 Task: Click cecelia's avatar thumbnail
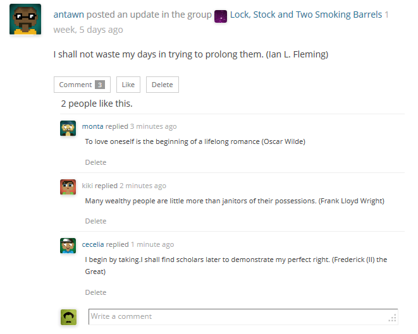pos(68,246)
